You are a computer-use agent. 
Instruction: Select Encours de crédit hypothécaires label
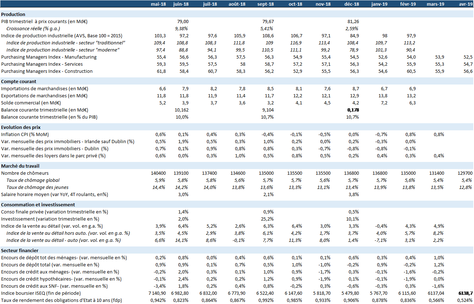(61, 279)
